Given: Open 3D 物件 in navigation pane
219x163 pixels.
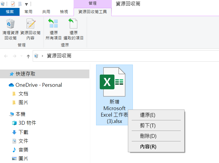Looking at the screenshot, I should pos(27,123).
